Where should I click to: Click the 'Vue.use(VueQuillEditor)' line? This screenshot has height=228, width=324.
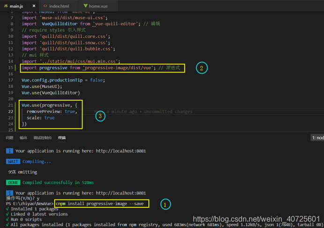51,93
